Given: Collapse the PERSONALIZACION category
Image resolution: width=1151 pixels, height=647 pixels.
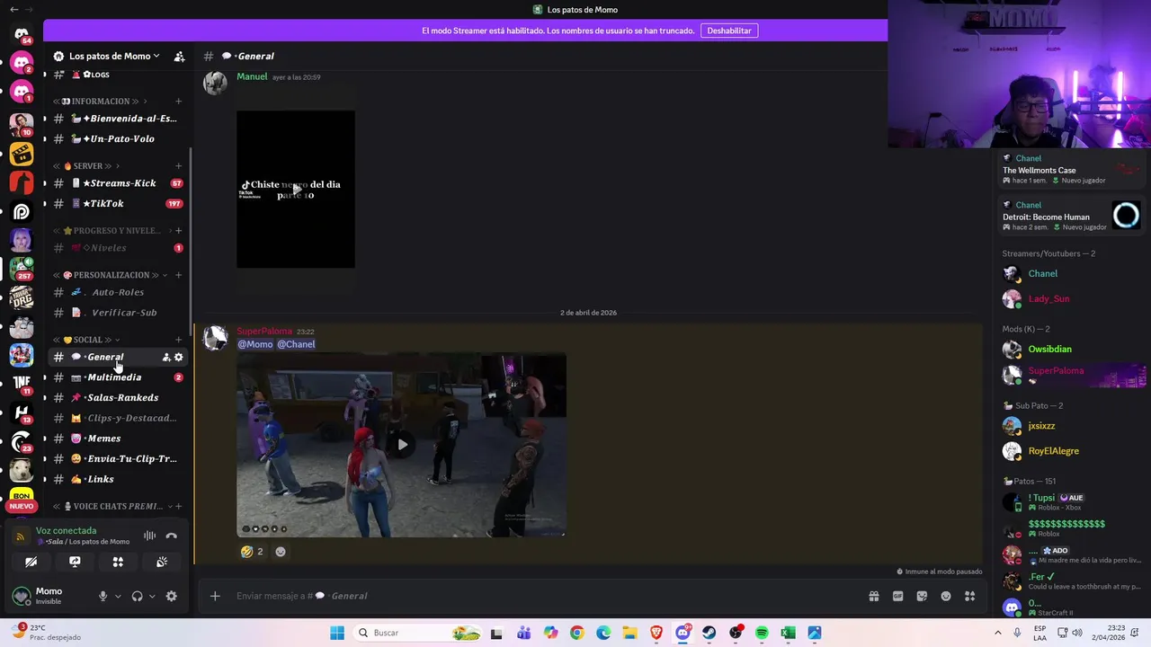Looking at the screenshot, I should pyautogui.click(x=111, y=274).
